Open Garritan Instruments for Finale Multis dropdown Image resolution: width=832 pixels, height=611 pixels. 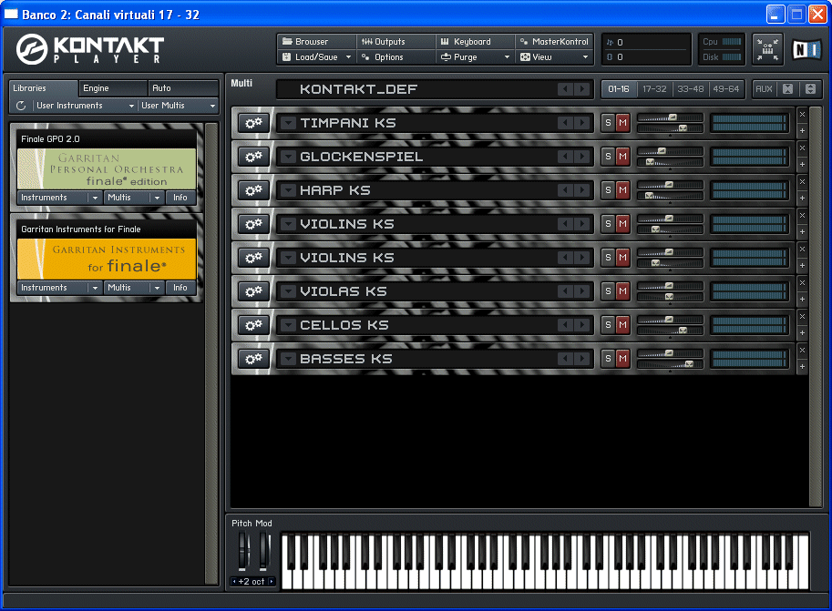click(133, 288)
